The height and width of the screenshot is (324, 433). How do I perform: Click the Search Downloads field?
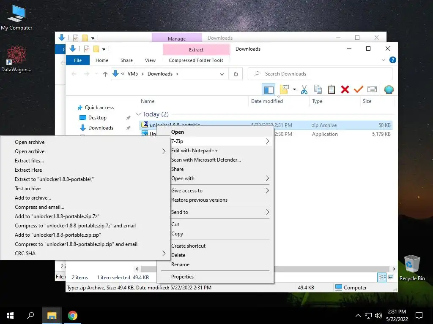coord(320,74)
